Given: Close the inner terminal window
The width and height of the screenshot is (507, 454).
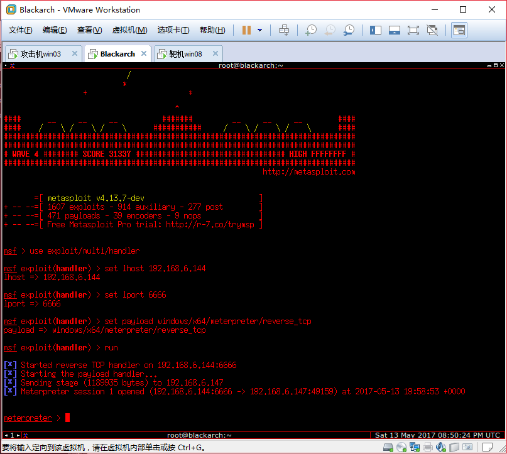Looking at the screenshot, I should click(502, 65).
